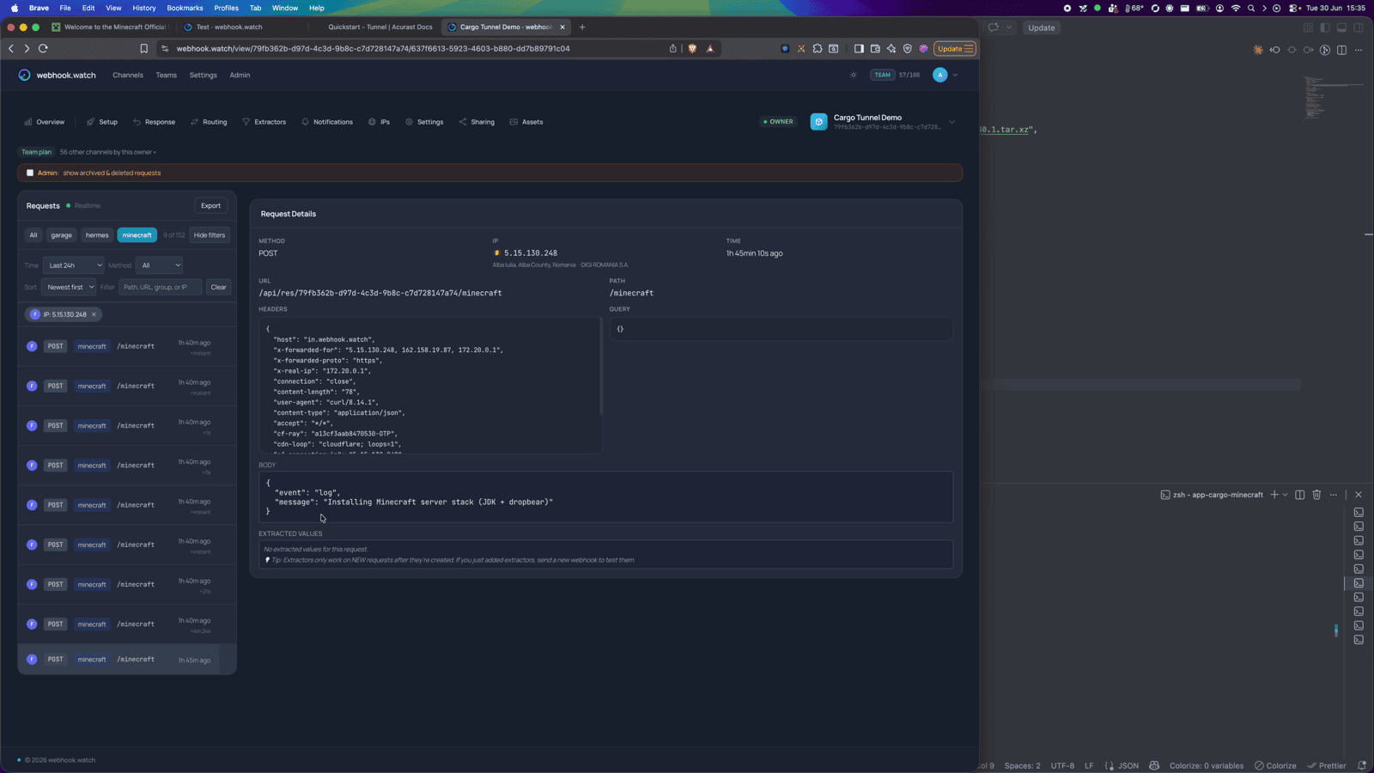The width and height of the screenshot is (1374, 773).
Task: Select the request from 1h 45m ago
Action: pos(127,660)
